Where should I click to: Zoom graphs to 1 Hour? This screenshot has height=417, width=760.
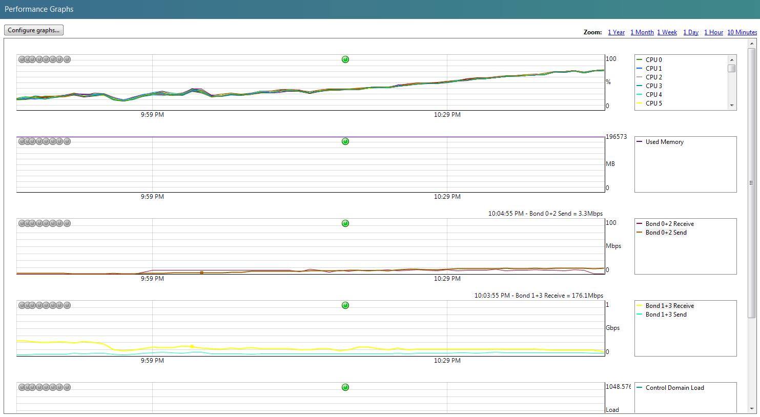(713, 32)
